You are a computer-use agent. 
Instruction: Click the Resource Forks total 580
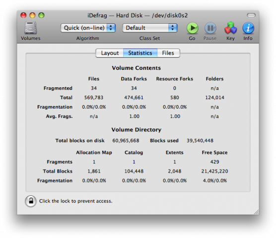point(174,98)
